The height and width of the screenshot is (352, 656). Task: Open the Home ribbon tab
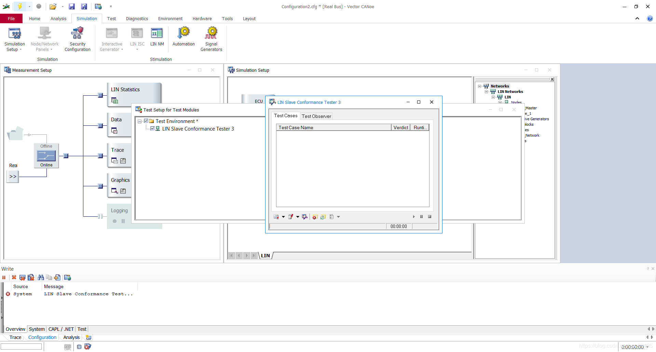35,18
